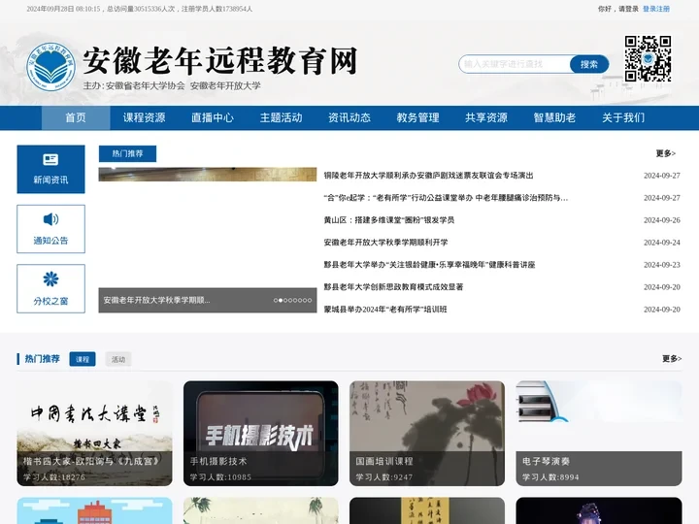This screenshot has height=524, width=699.
Task: Click the carousel caption 安徽老年开放大学秋季学期顺...
Action: [156, 300]
